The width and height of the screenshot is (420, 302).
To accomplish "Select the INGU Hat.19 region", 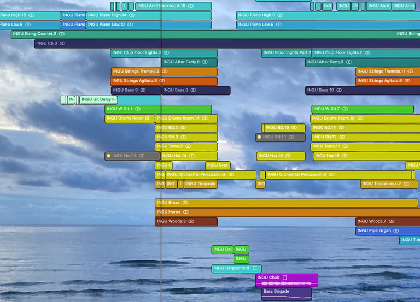I will (281, 156).
